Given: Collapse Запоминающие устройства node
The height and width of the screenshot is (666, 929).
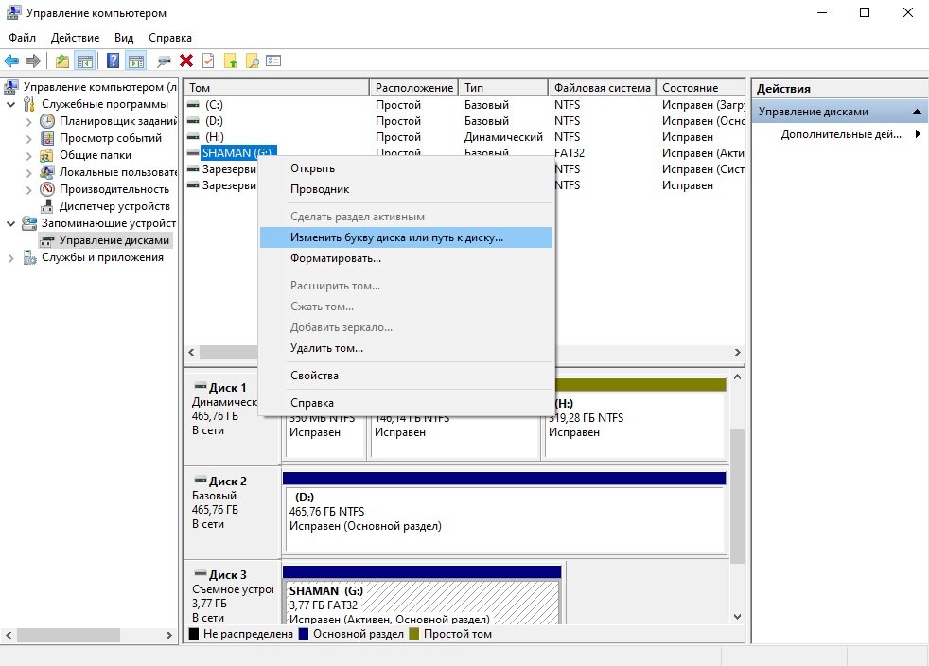Looking at the screenshot, I should 10,223.
